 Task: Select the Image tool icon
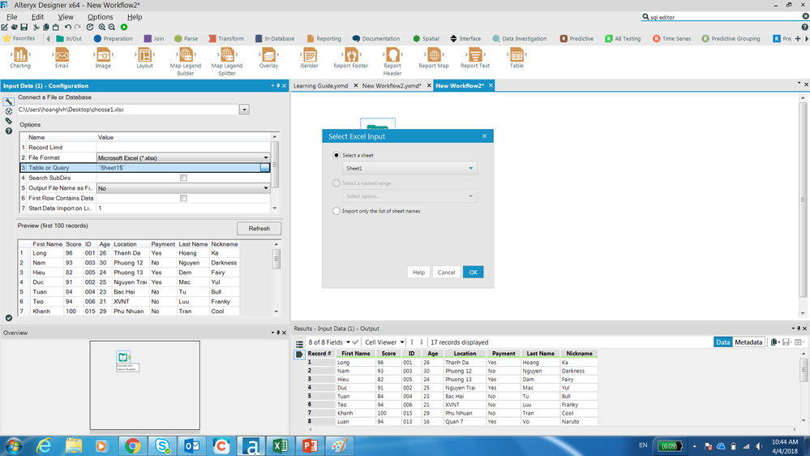pyautogui.click(x=103, y=55)
